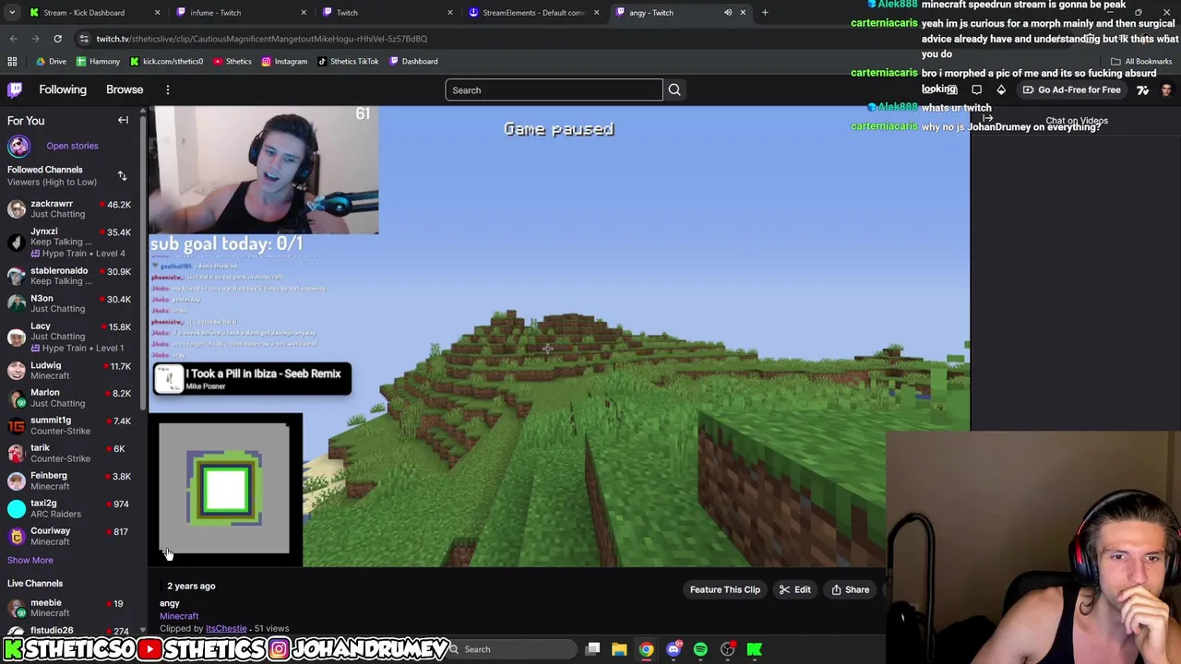Open Ludwig channel in sidebar

coord(69,370)
